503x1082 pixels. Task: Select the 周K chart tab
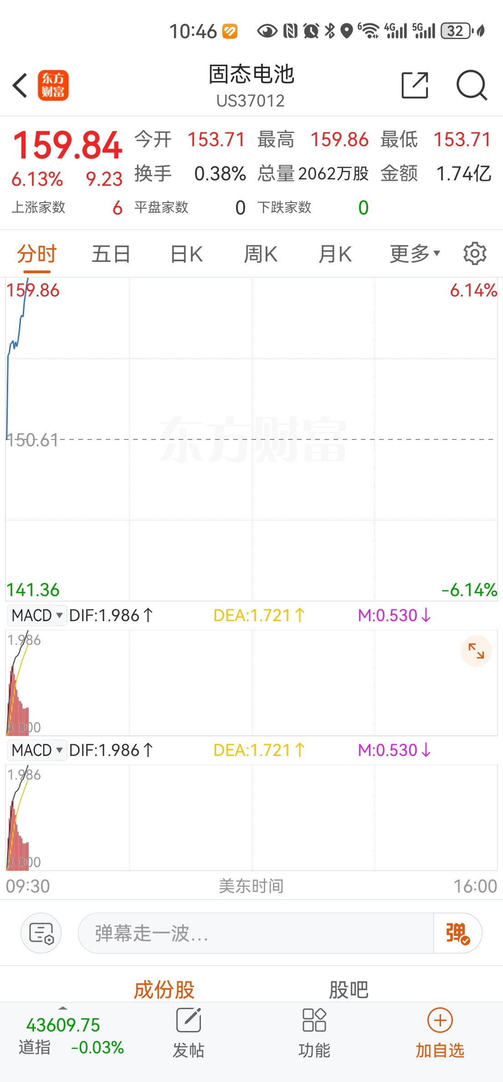coord(261,254)
